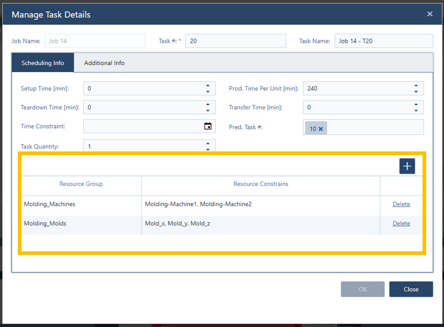Decrease Transfer Time value
The height and width of the screenshot is (327, 444).
[x=416, y=109]
